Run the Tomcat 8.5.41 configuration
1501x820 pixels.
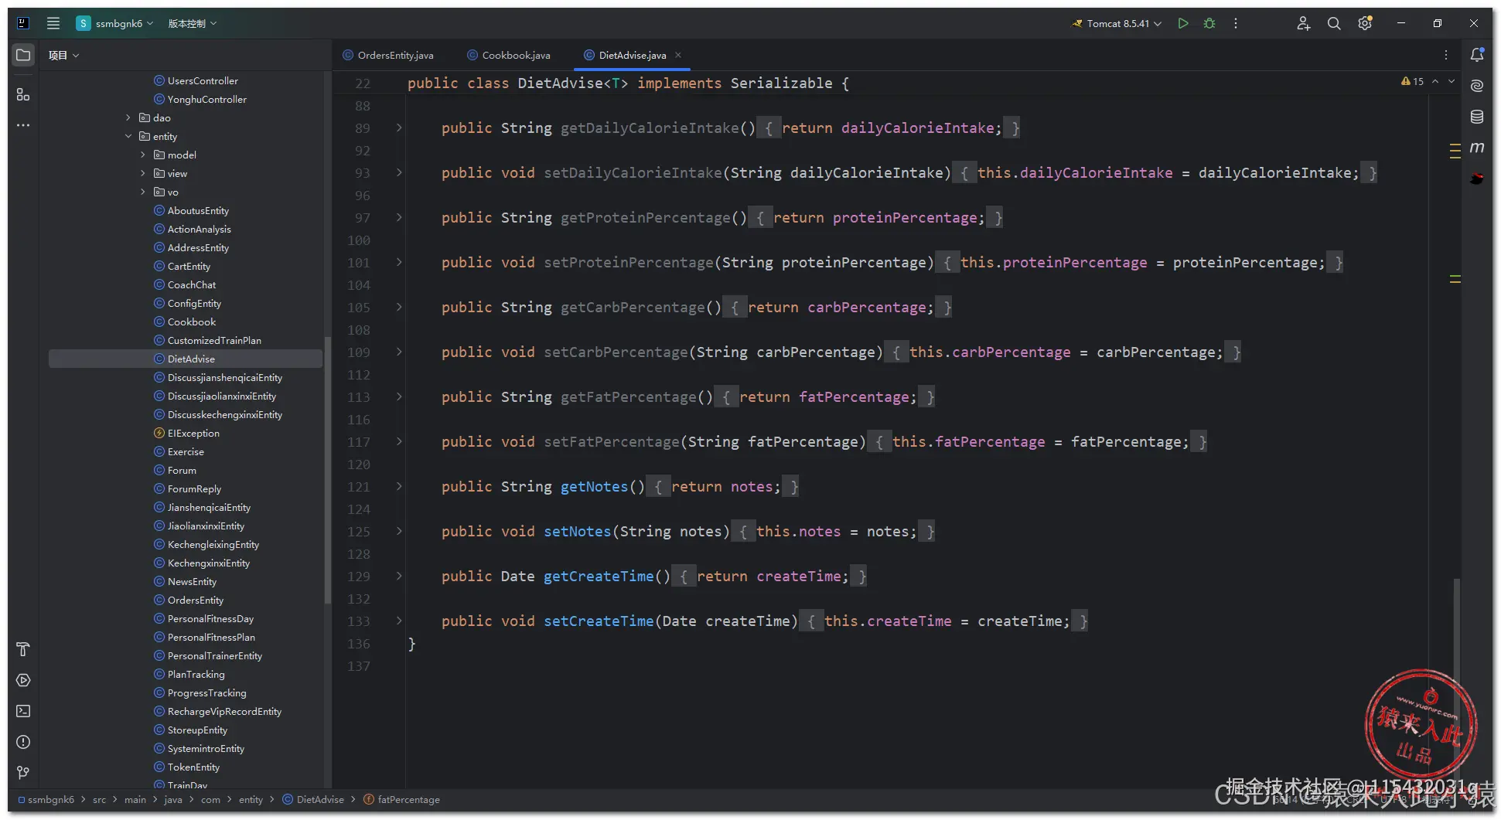[1182, 23]
